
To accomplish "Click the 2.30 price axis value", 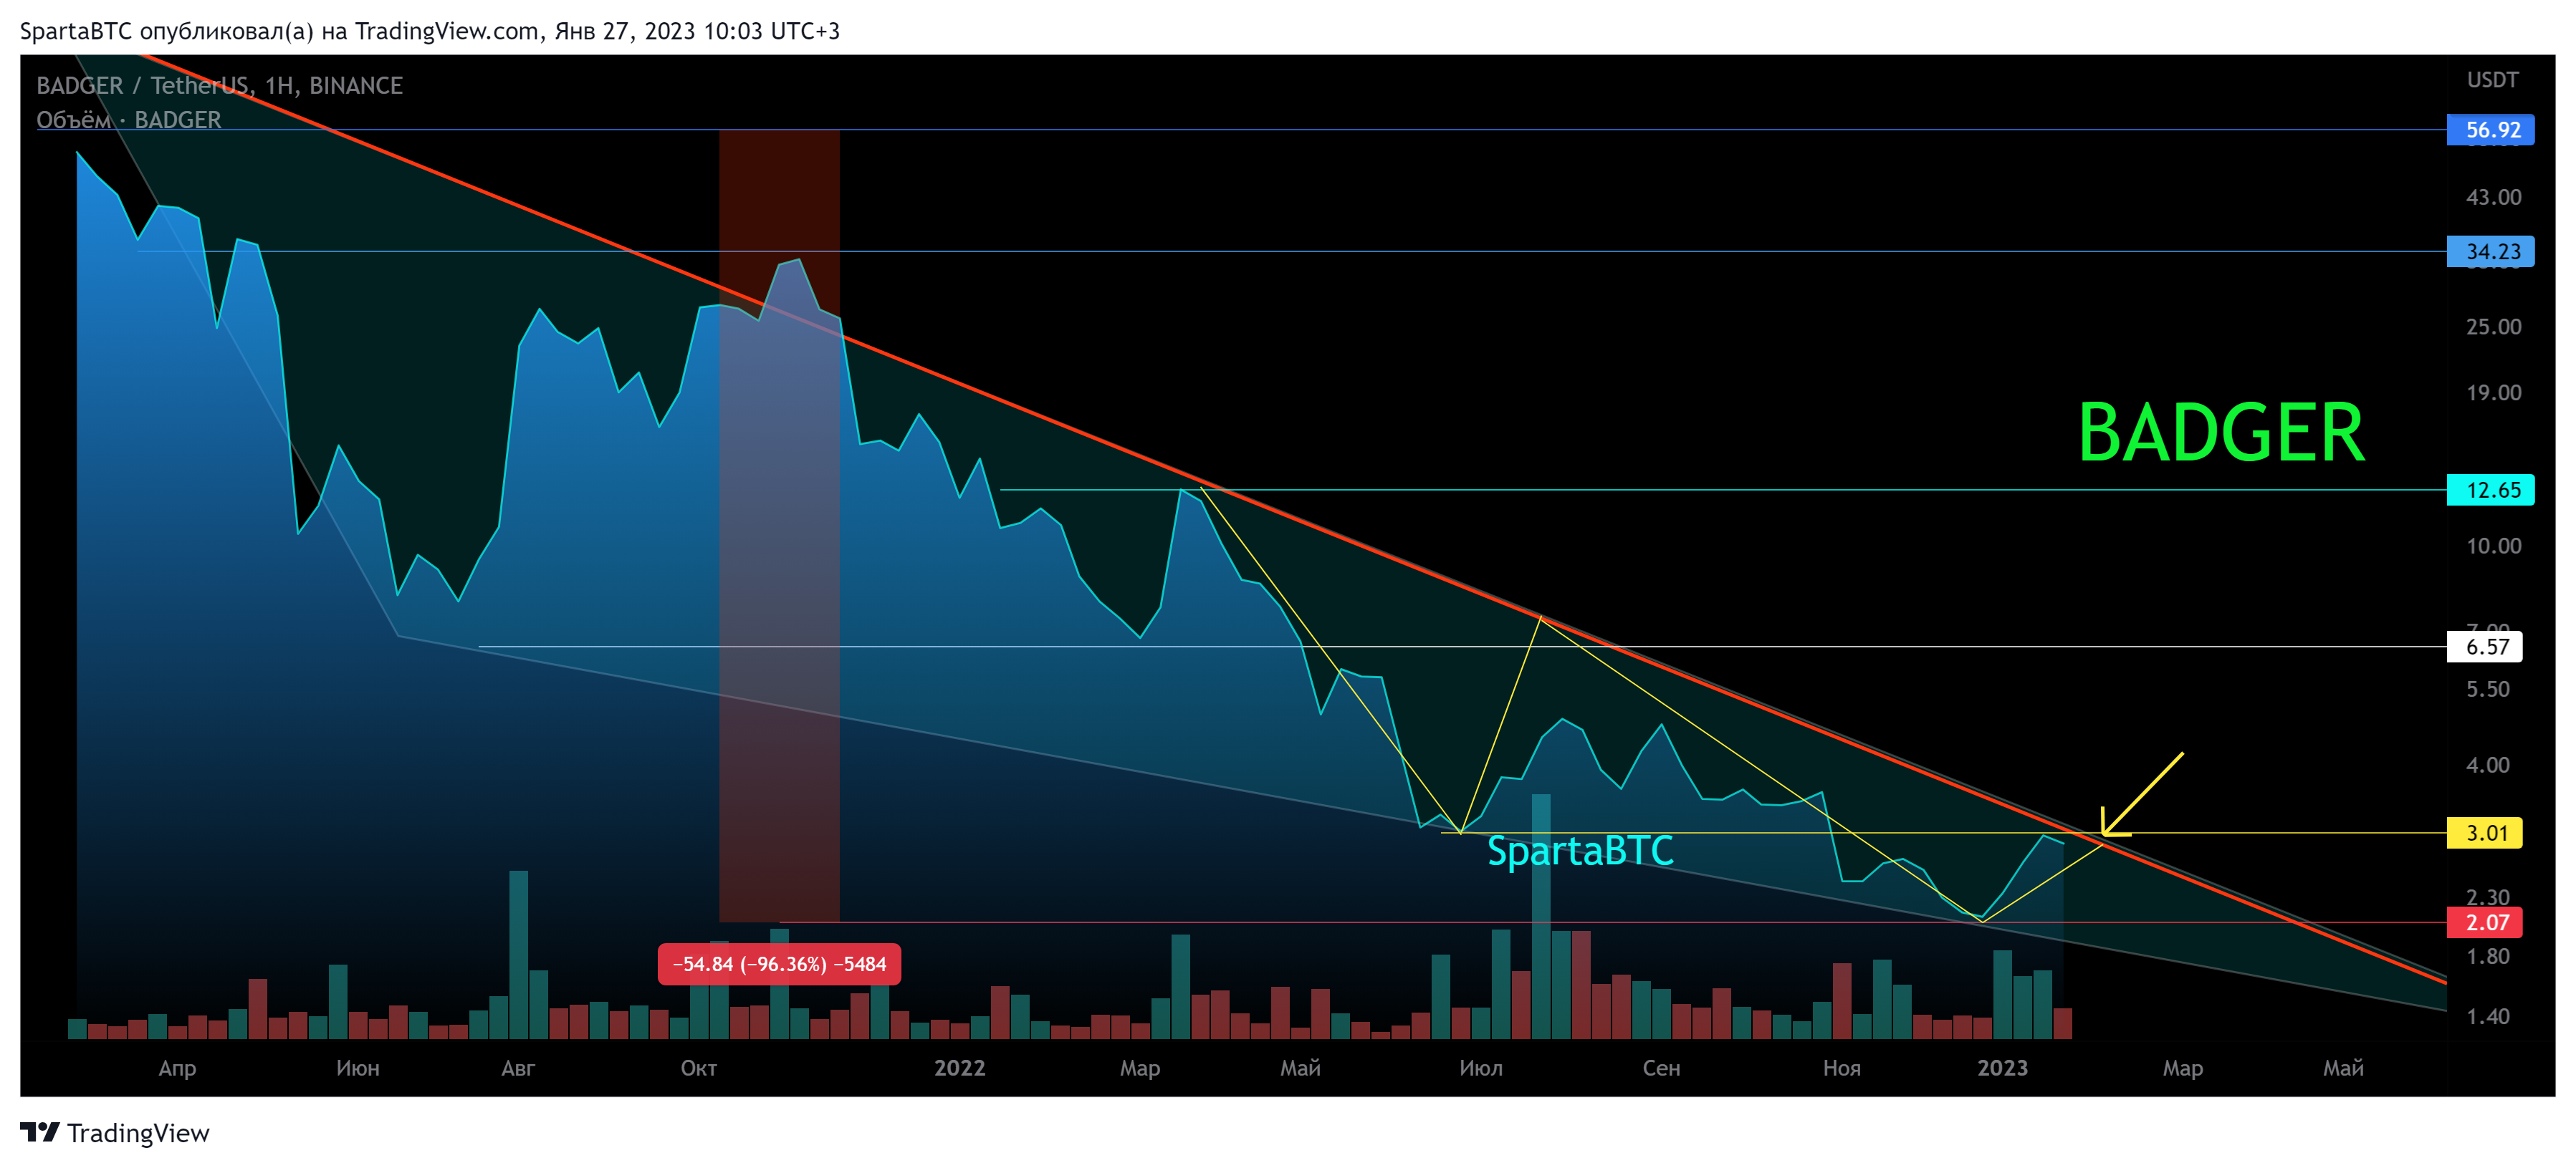I will (2487, 897).
